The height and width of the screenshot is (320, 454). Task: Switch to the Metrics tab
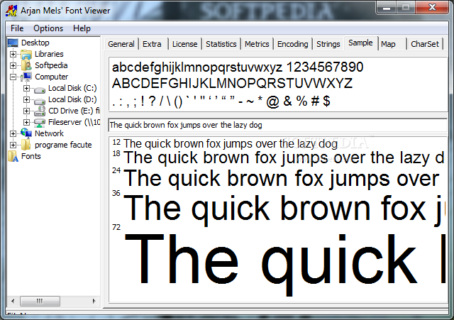pos(257,44)
